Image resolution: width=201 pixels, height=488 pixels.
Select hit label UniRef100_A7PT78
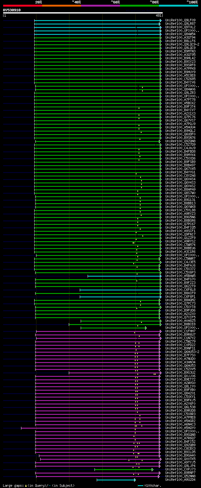click(180, 100)
